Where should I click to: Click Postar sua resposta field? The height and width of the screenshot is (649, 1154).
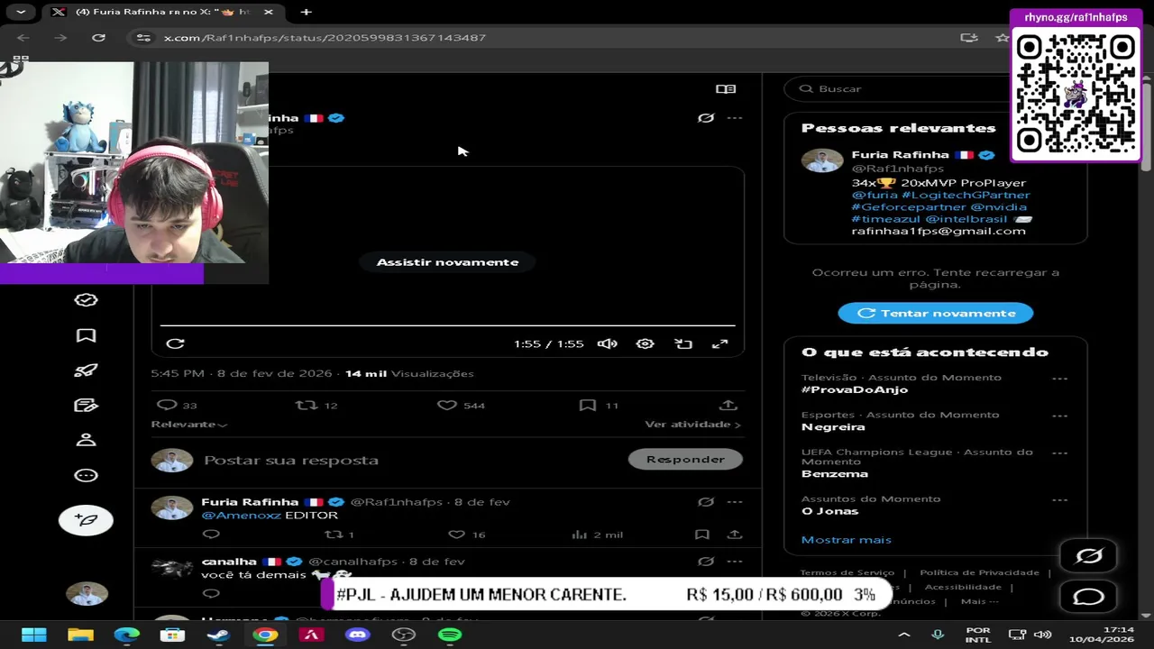tap(290, 461)
